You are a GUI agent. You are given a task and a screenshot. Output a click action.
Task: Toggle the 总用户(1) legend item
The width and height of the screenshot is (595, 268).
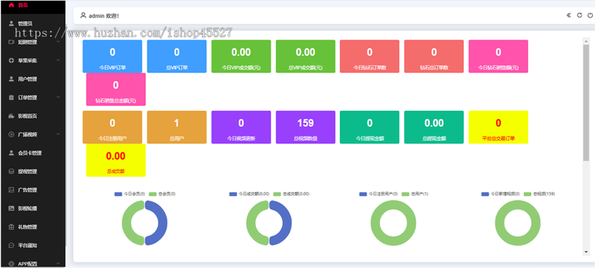415,194
